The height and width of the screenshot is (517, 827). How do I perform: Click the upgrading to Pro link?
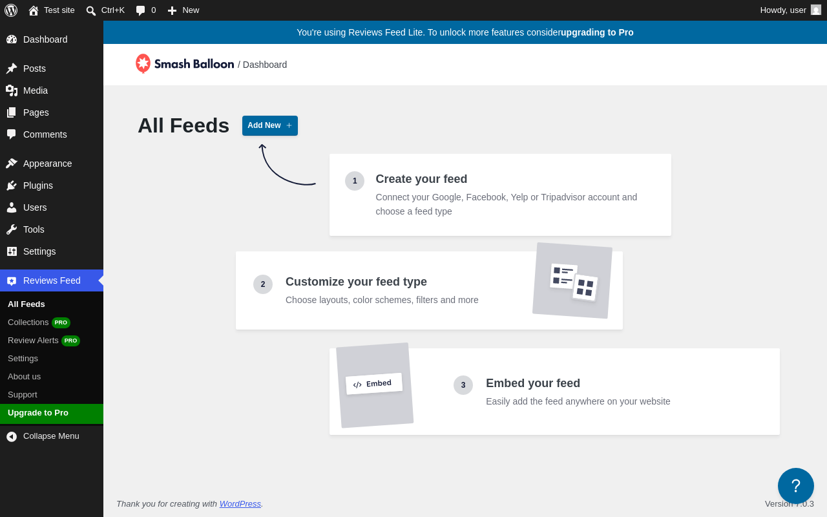(x=597, y=32)
